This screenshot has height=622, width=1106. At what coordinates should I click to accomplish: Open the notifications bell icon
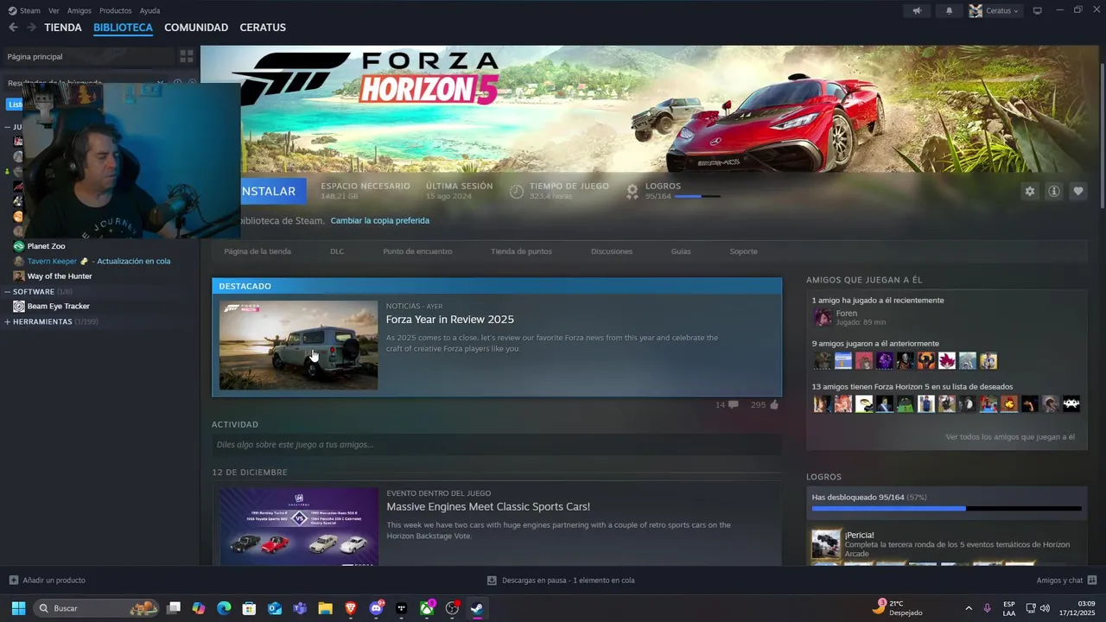pyautogui.click(x=949, y=11)
